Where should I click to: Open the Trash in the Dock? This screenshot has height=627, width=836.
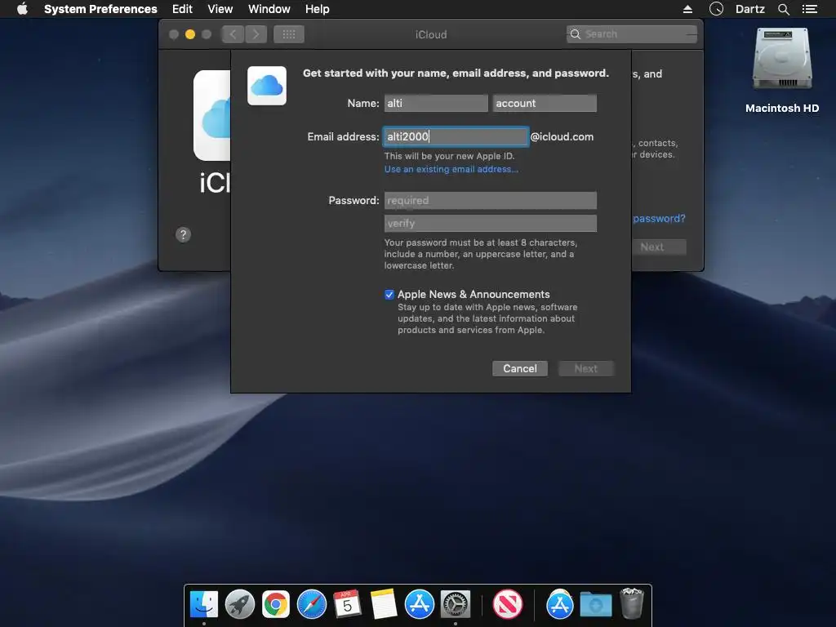632,603
